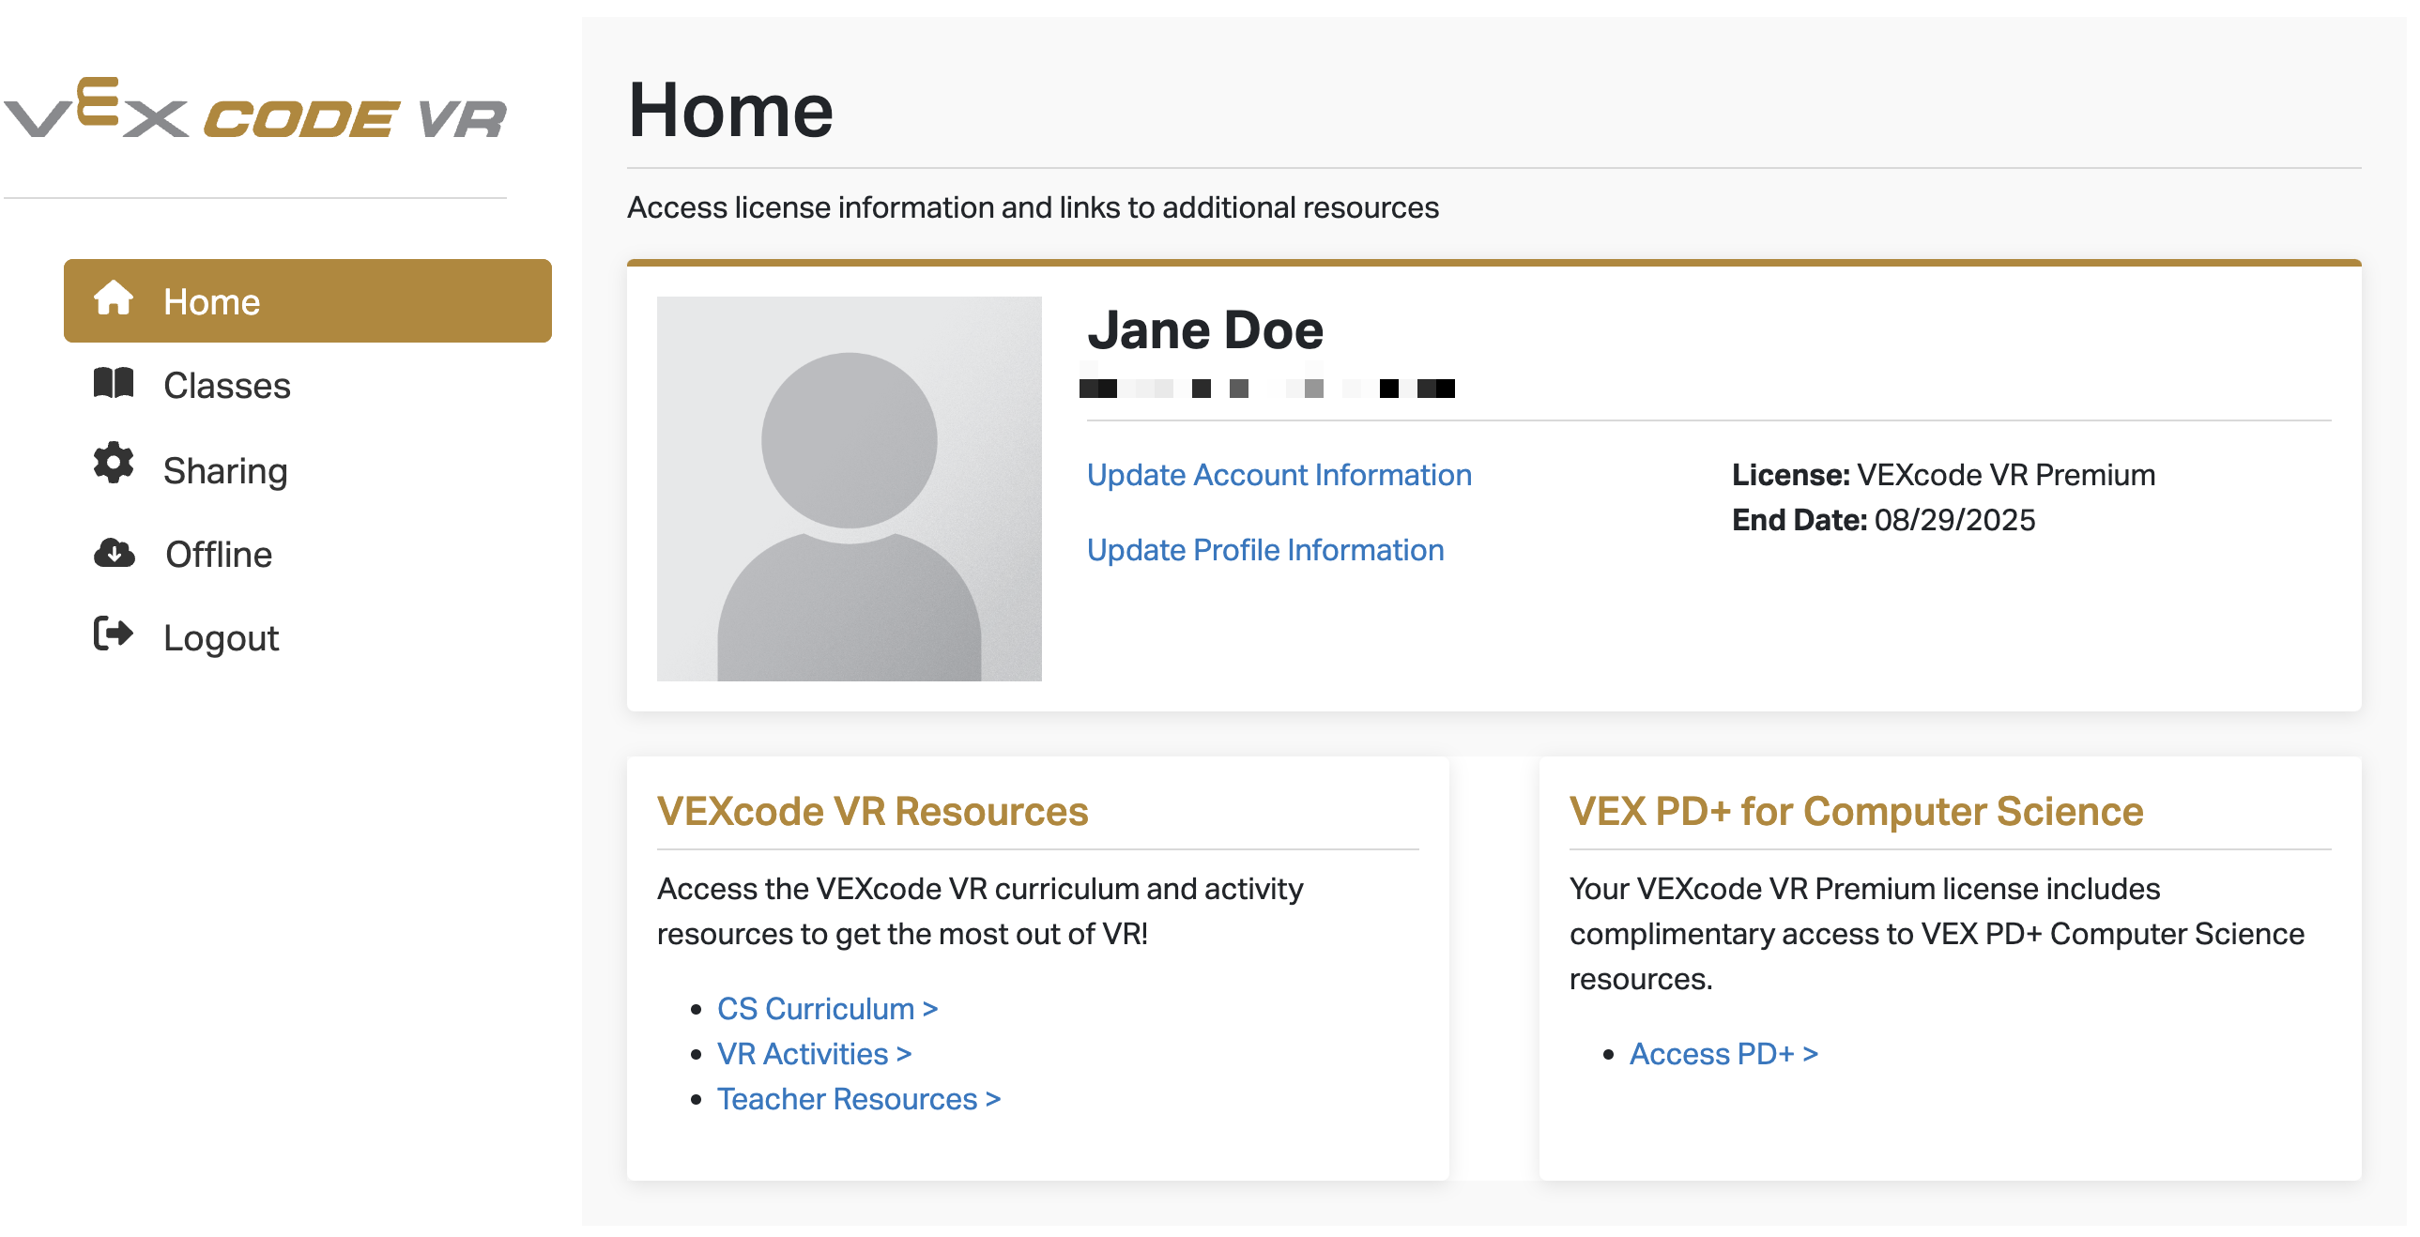Open Update Profile Information

point(1265,548)
